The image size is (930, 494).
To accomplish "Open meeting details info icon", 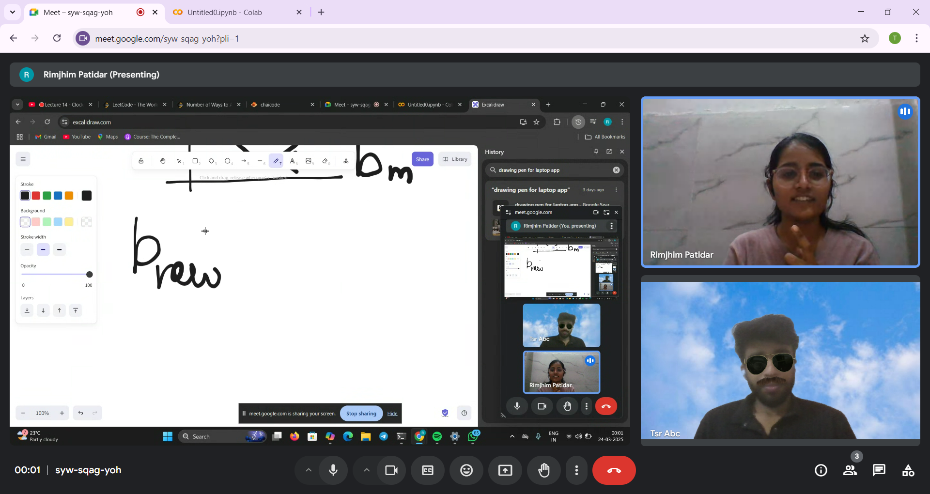I will point(821,470).
